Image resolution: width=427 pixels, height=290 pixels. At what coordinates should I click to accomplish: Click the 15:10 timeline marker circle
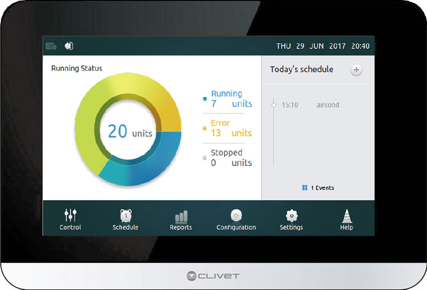[274, 104]
